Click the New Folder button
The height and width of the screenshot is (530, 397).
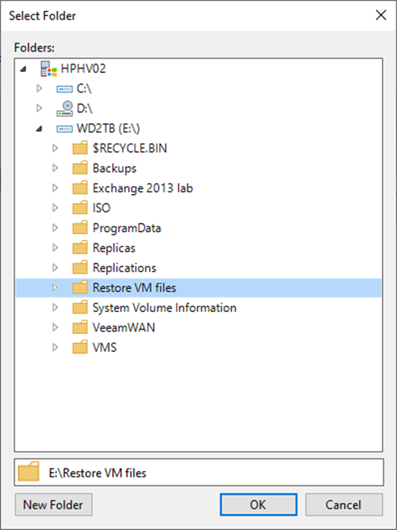coord(54,504)
